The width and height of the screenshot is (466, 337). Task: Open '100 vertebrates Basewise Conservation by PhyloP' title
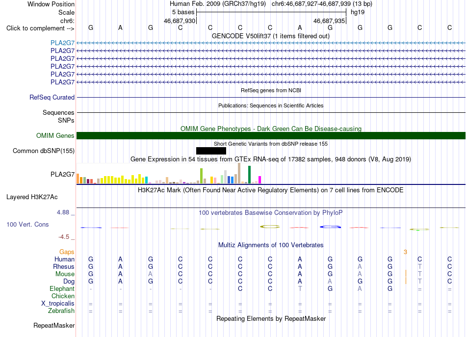(270, 213)
